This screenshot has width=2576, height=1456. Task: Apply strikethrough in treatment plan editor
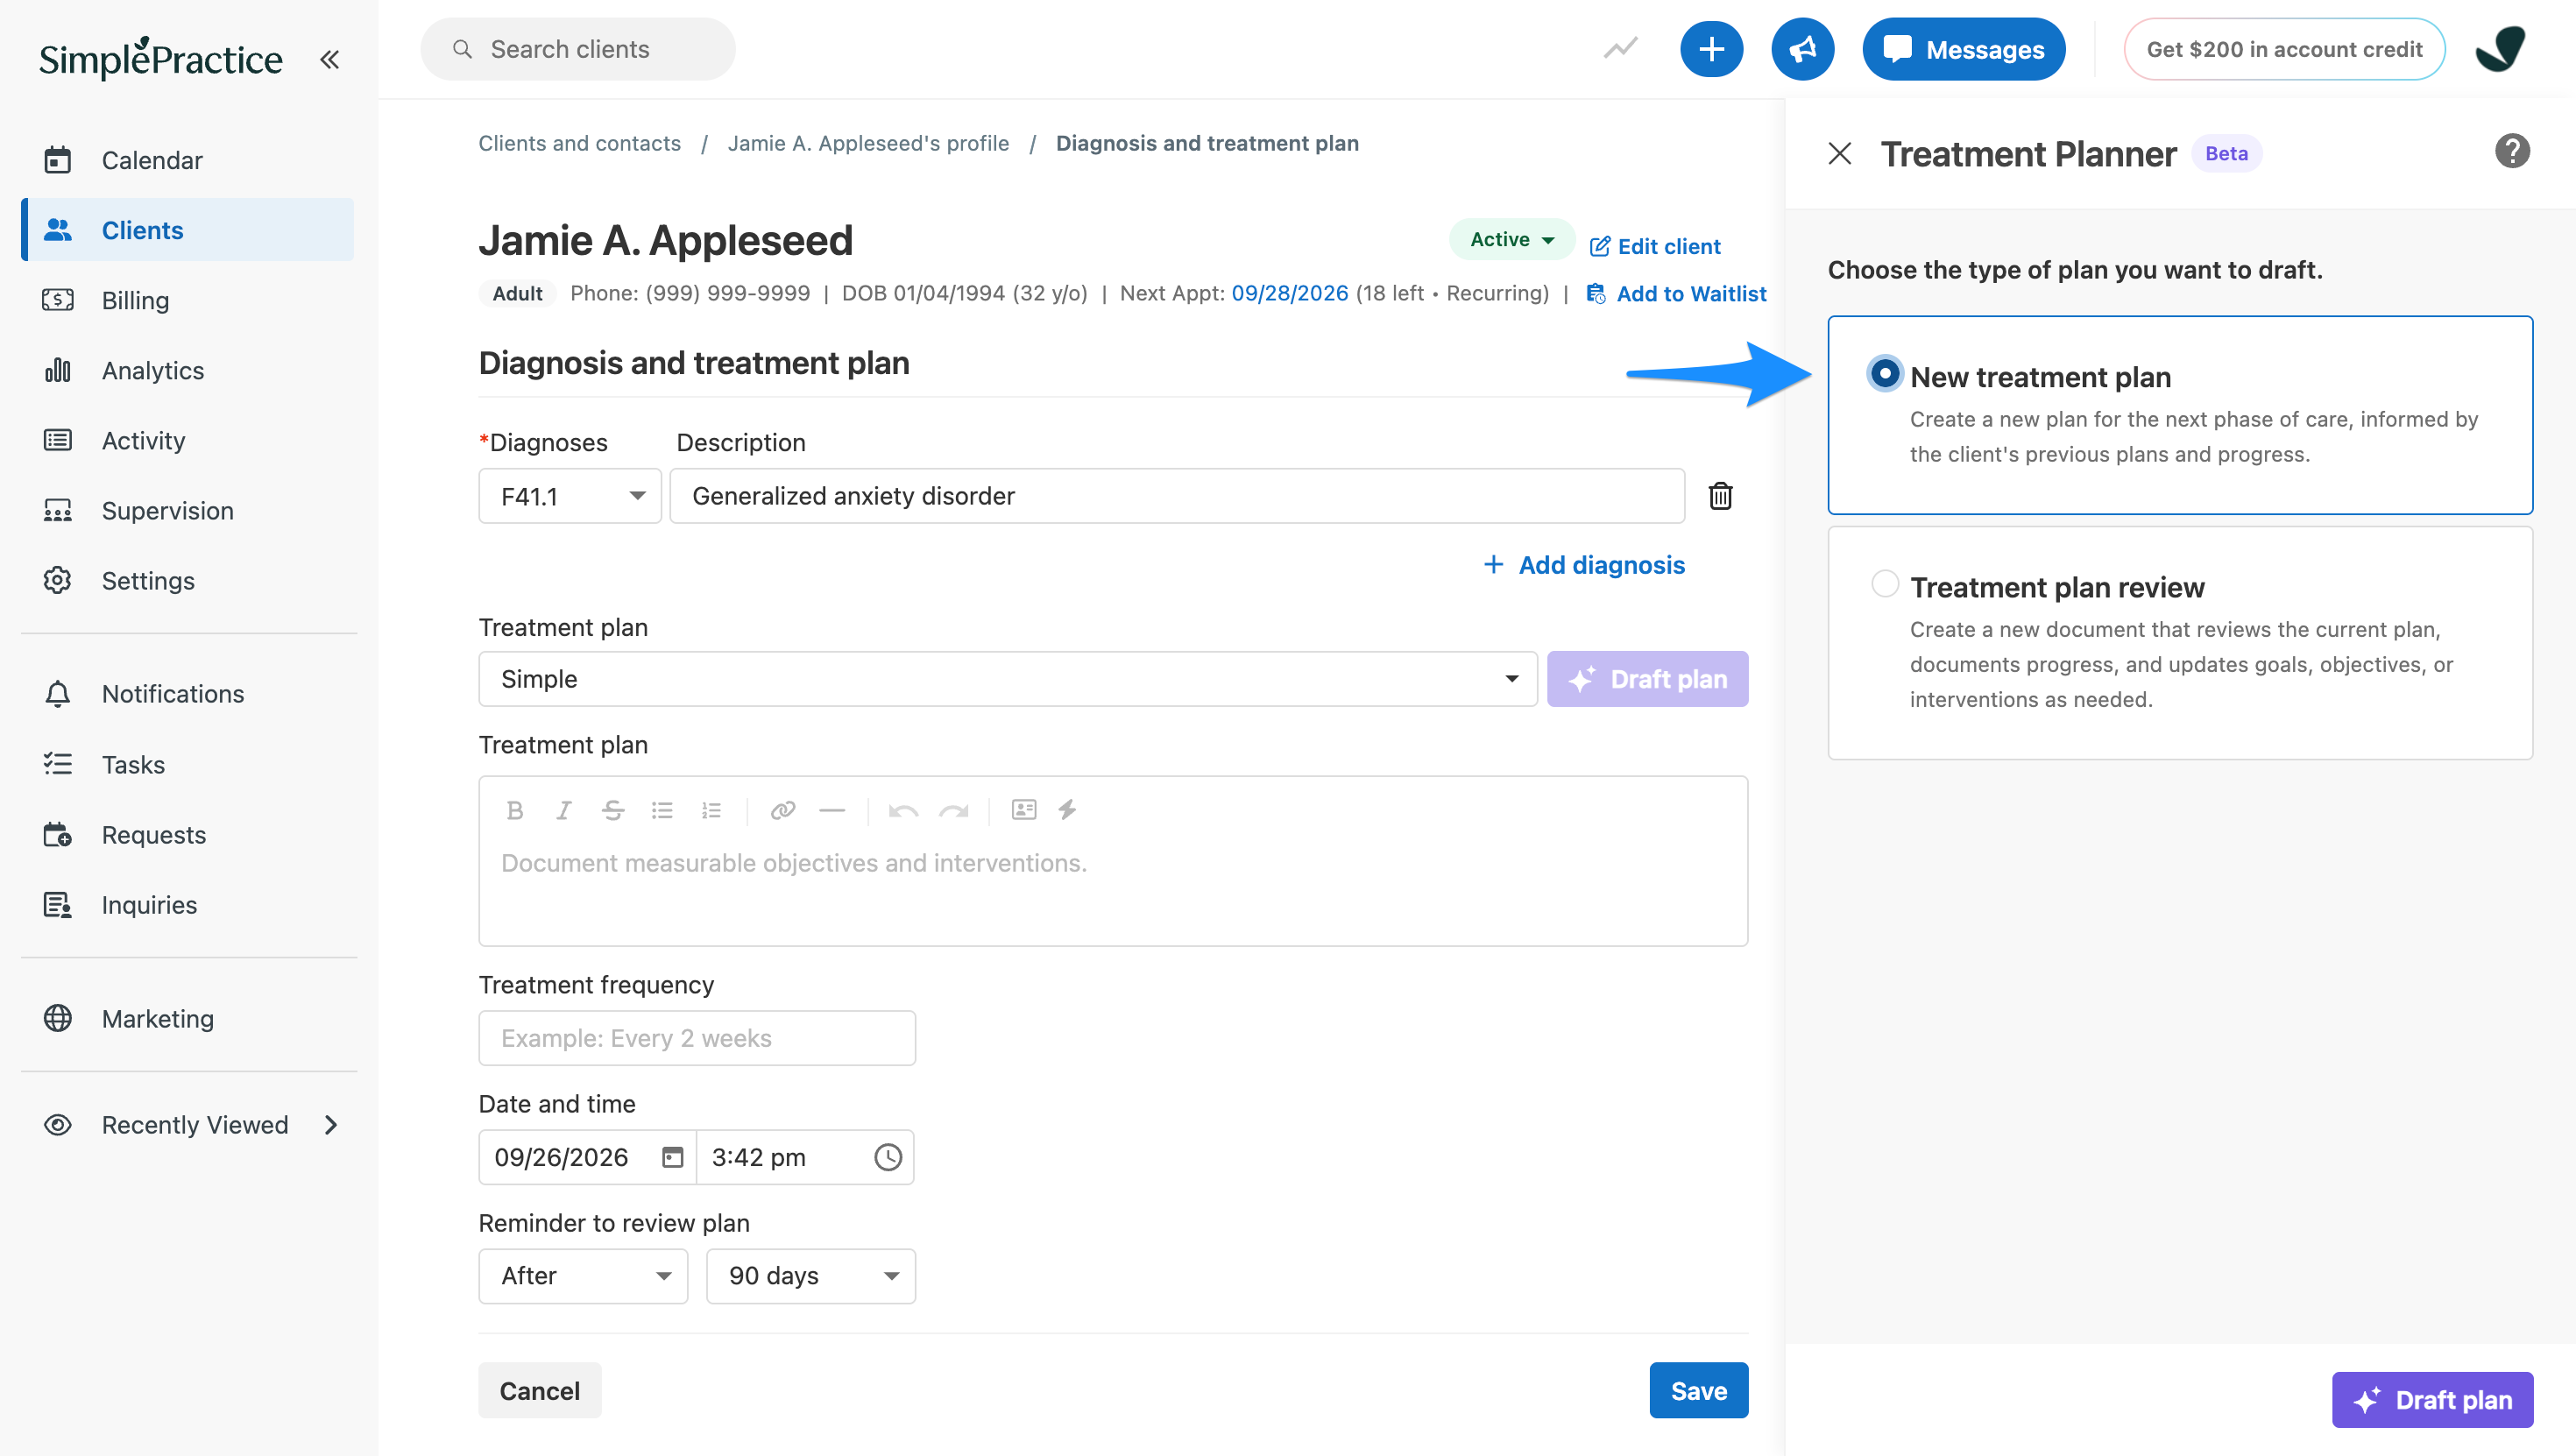613,810
